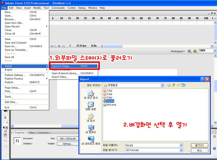The height and width of the screenshot is (160, 217).
Task: Toggle the Snap to Objects magnet button
Action: pos(5,135)
